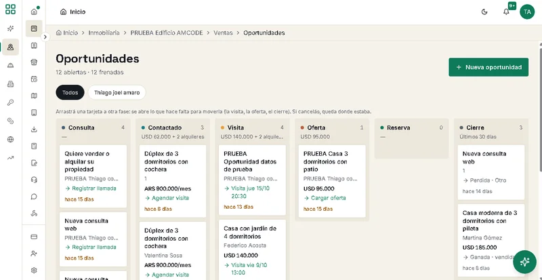Open the trending-up chart icon

click(x=10, y=158)
